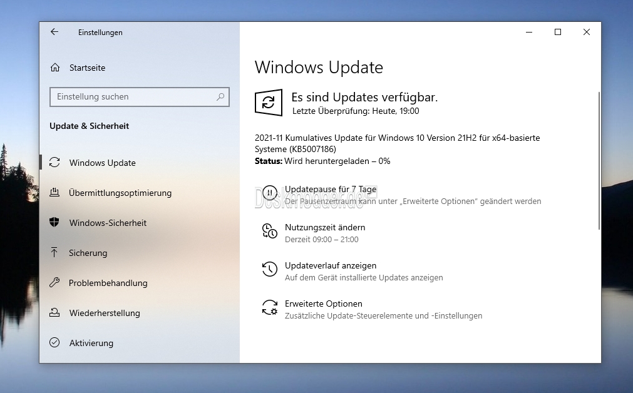Image resolution: width=633 pixels, height=393 pixels.
Task: Click the large update status refresh icon
Action: point(269,103)
